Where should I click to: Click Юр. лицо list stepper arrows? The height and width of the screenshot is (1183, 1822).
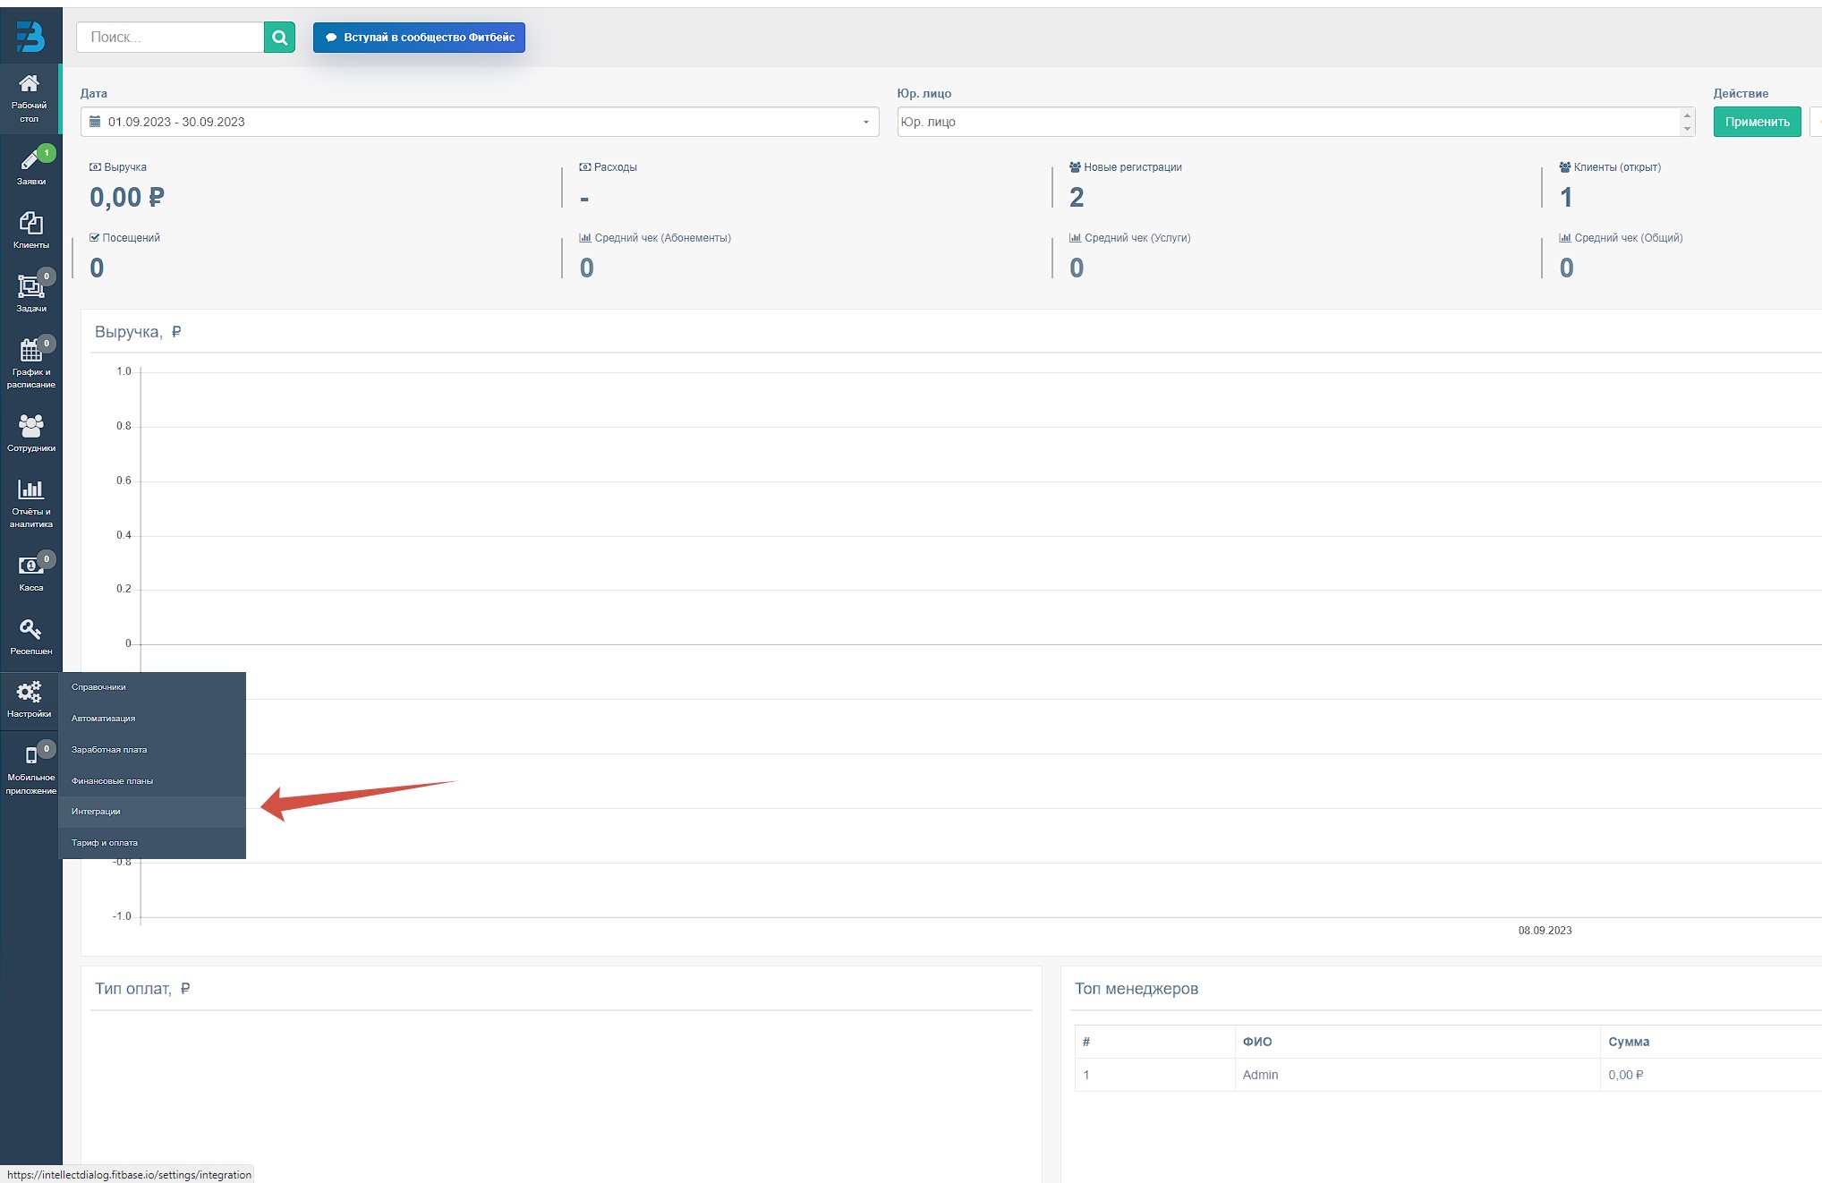click(x=1687, y=122)
